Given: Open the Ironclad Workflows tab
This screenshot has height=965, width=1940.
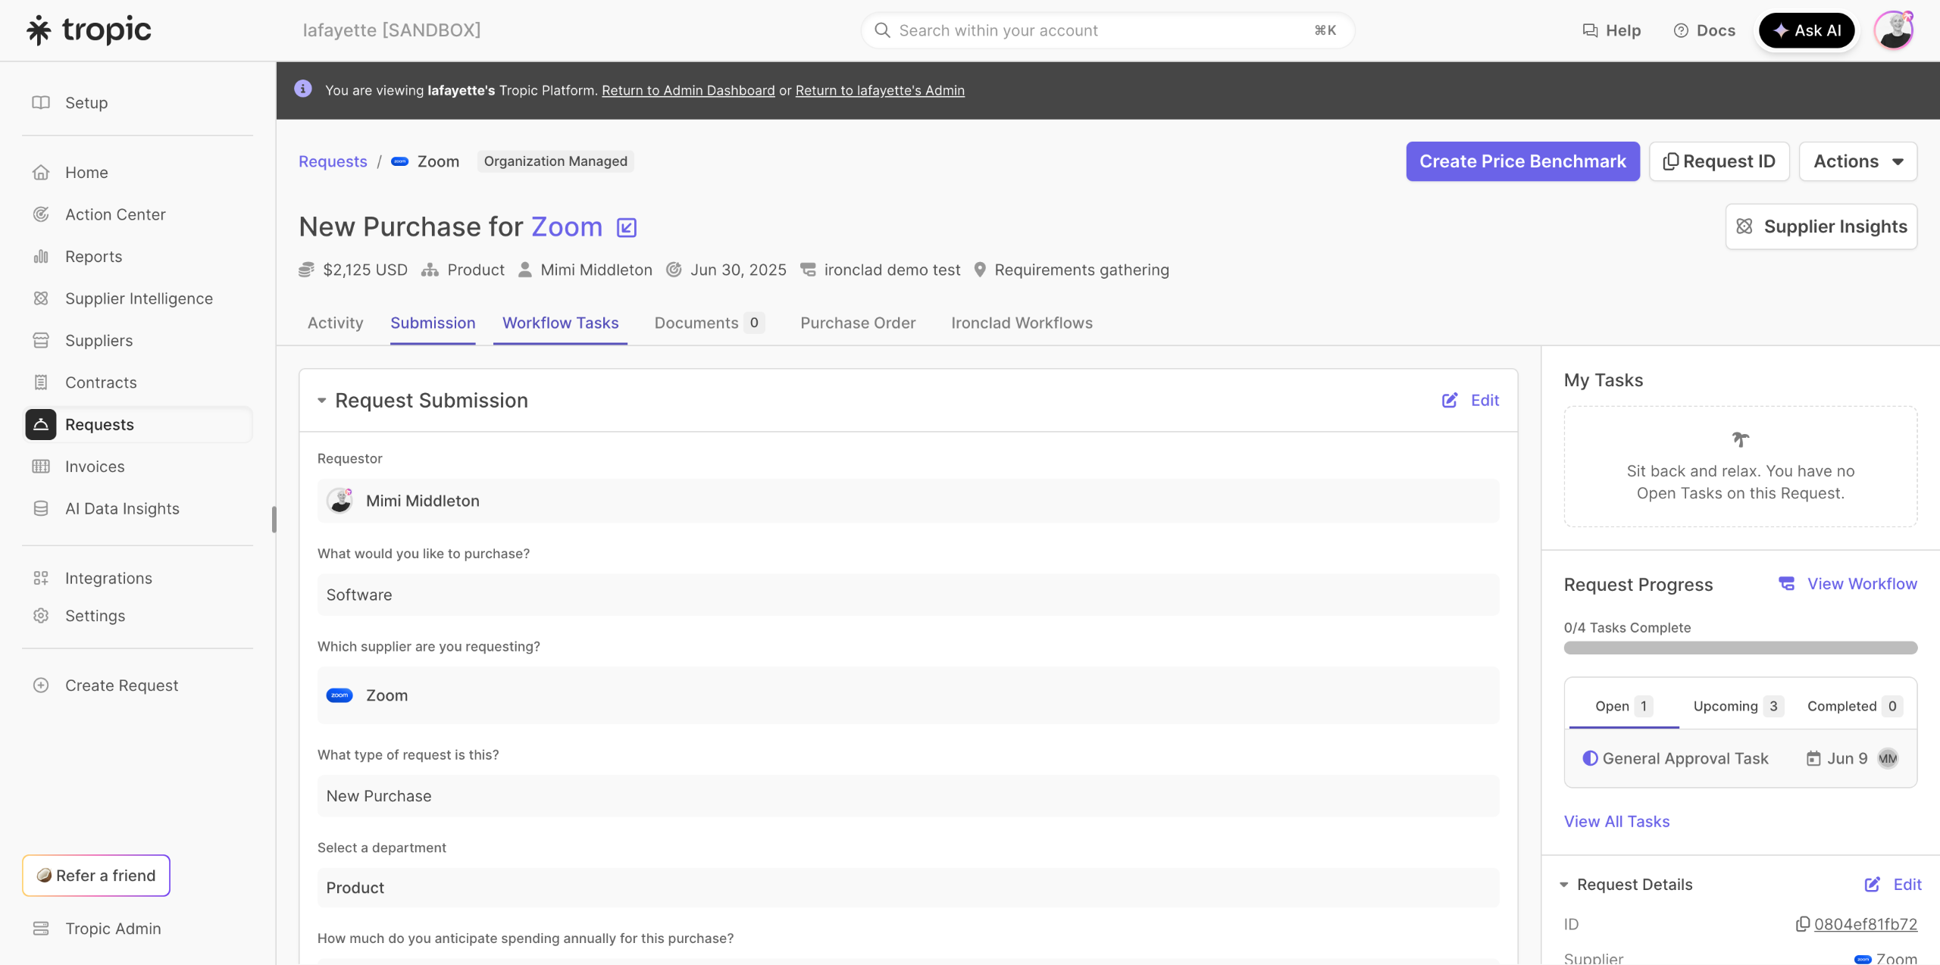Looking at the screenshot, I should [1022, 323].
